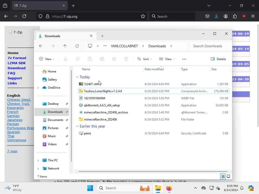
Task: Click the Cut scissors icon in Explorer toolbar
Action: tap(66, 59)
